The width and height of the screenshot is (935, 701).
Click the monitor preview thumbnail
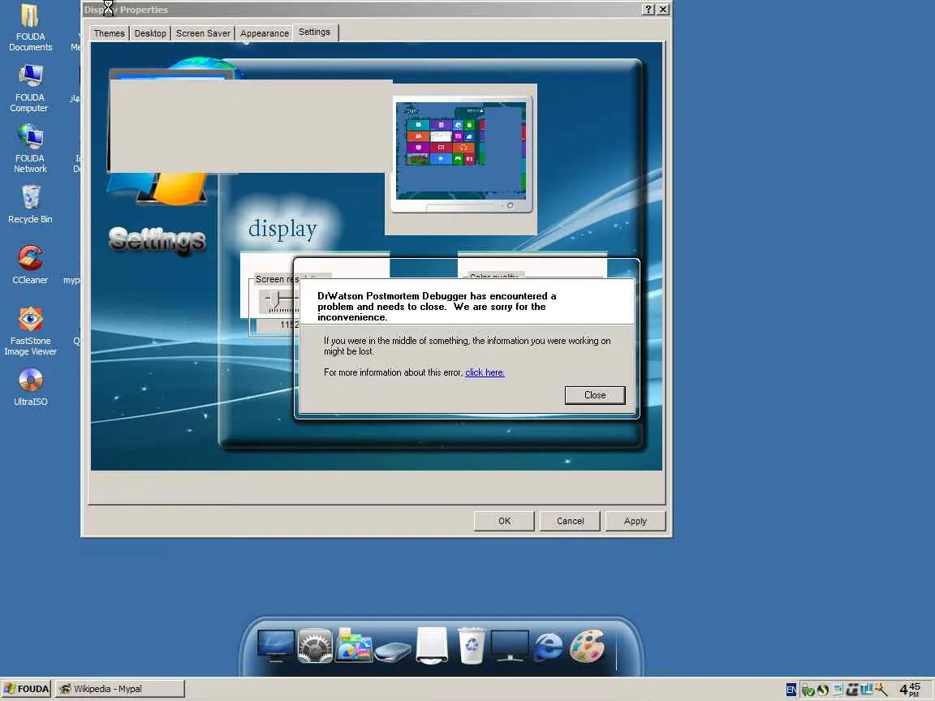[461, 154]
